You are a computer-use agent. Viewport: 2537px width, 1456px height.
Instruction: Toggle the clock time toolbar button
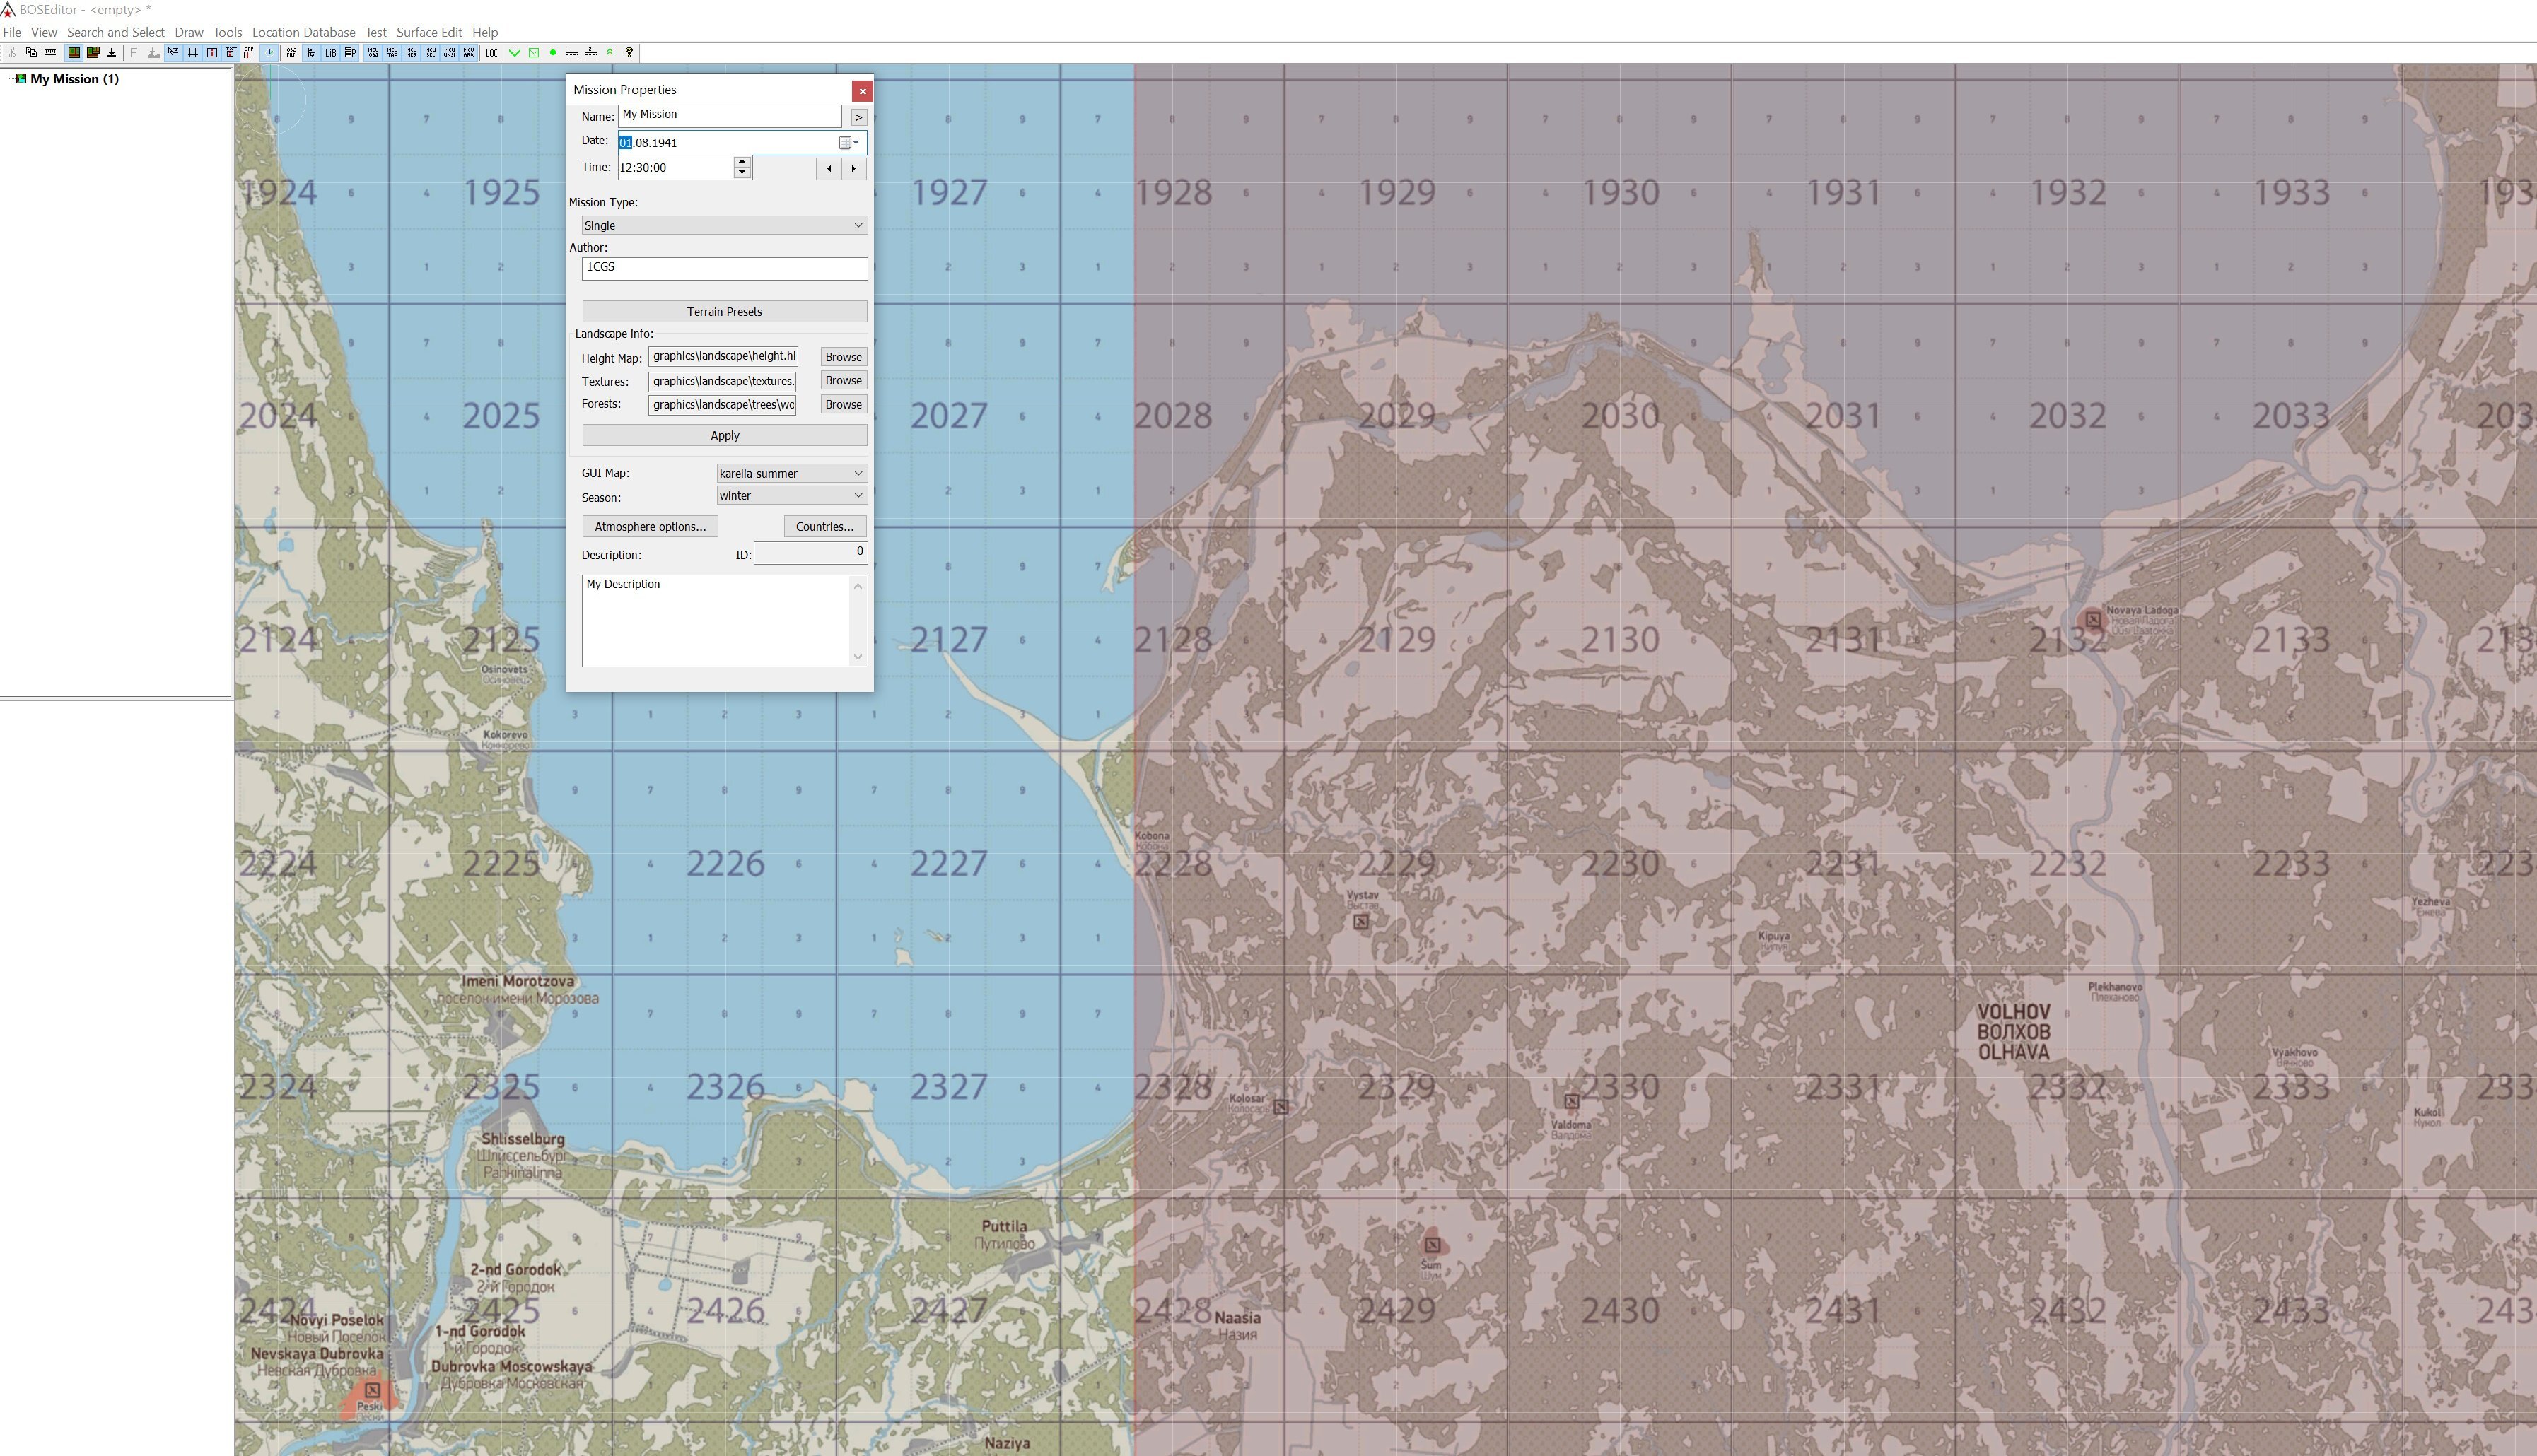coord(269,53)
